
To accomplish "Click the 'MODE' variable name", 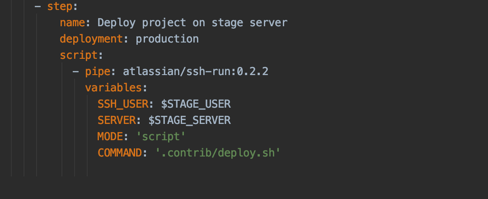I will click(110, 136).
